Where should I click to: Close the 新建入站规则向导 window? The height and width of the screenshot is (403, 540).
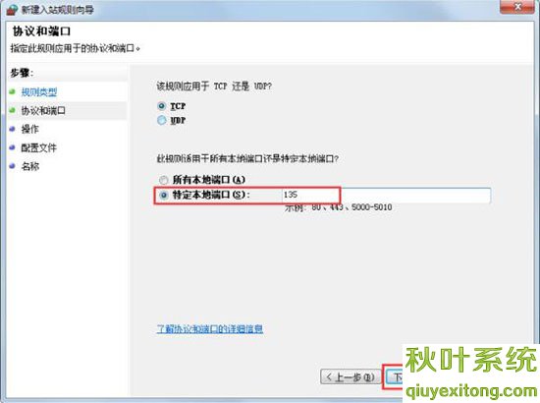[x=517, y=7]
